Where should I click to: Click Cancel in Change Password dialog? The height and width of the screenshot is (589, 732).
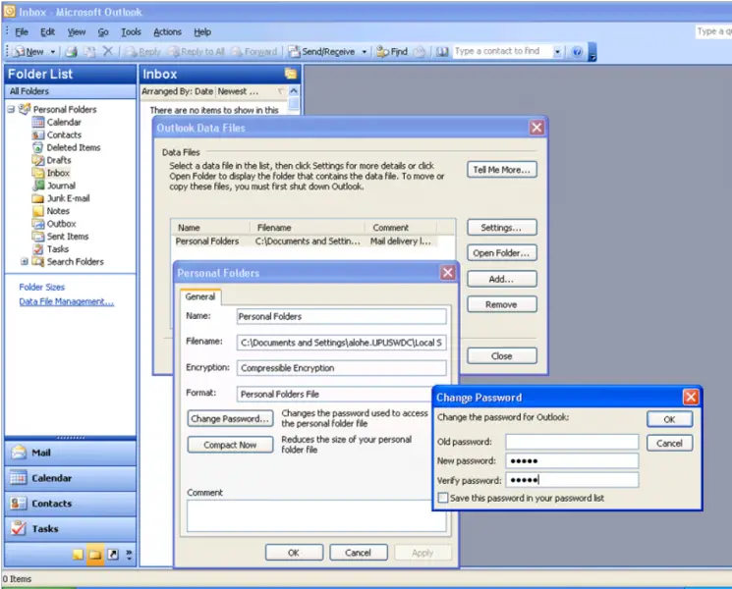[669, 443]
